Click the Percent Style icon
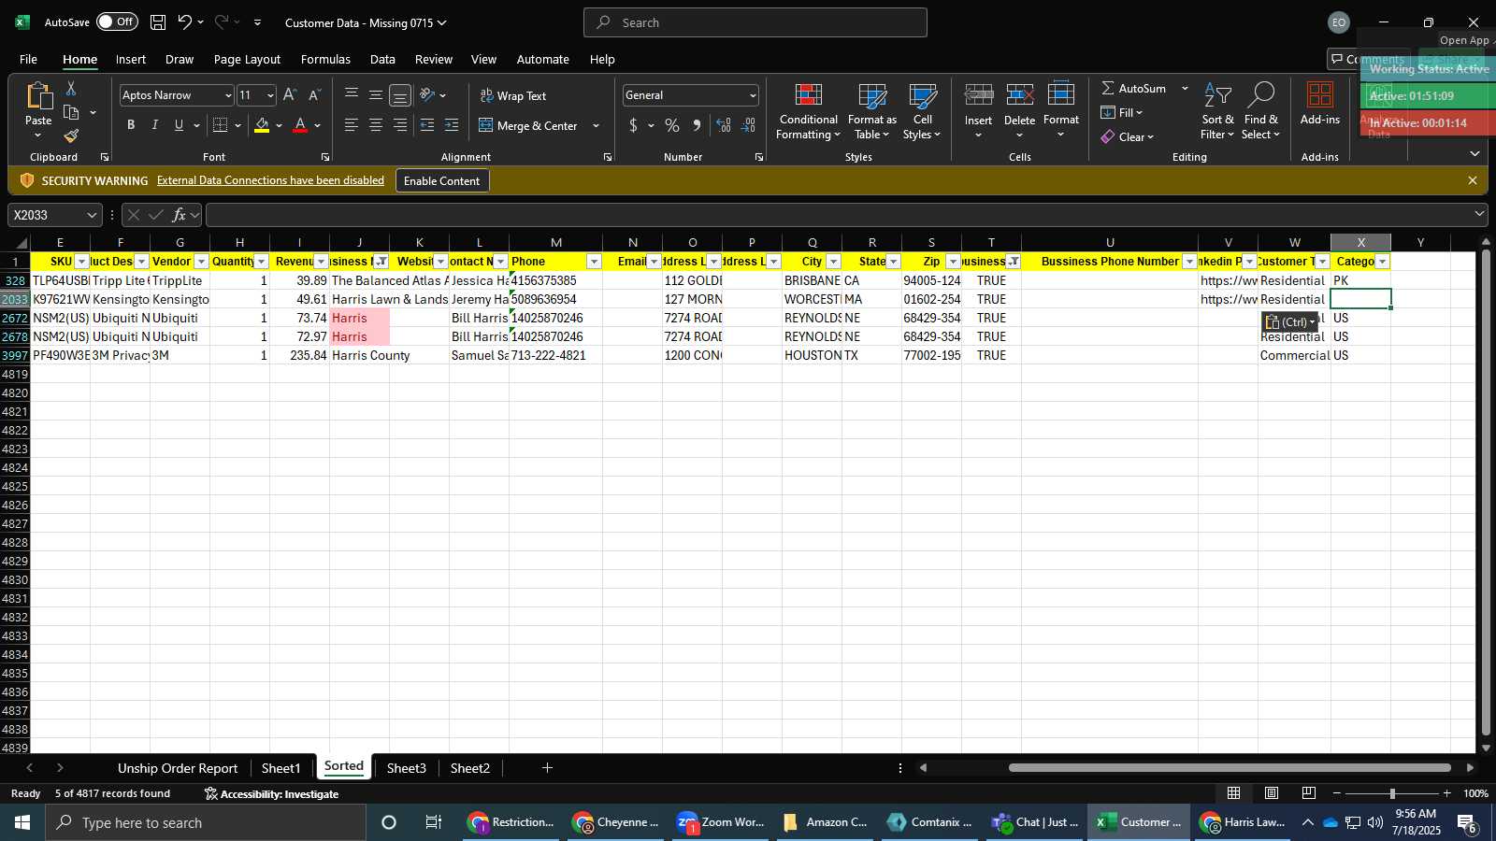1496x841 pixels. (x=672, y=125)
